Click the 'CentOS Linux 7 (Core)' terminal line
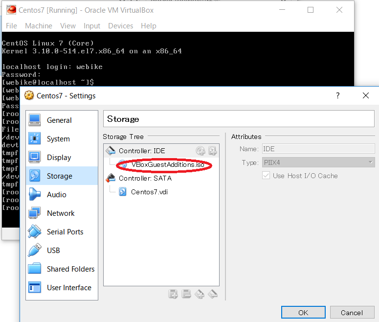379x322 pixels. 48,43
